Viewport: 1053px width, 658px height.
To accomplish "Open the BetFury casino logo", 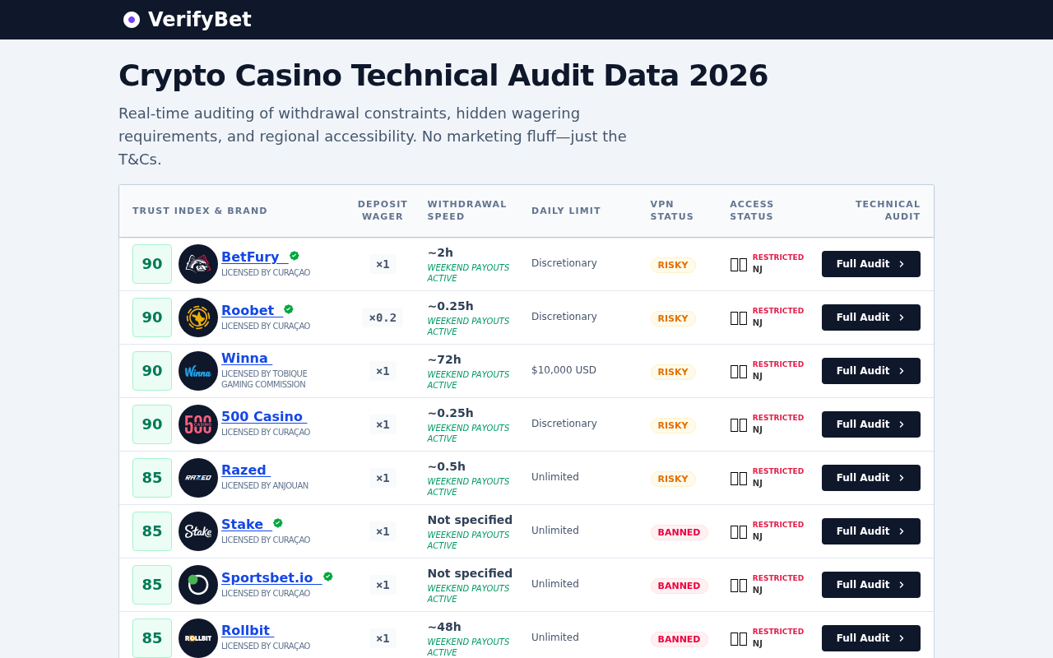I will click(x=198, y=264).
